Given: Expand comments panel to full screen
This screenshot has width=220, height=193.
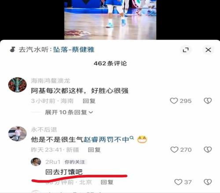Looking at the screenshot, I should point(186,50).
